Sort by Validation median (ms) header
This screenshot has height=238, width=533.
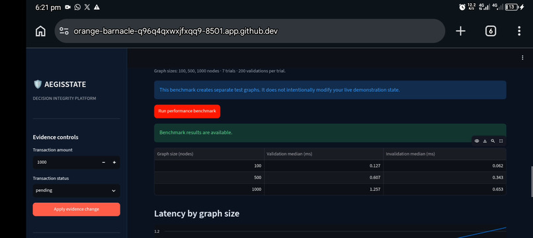[x=323, y=154]
